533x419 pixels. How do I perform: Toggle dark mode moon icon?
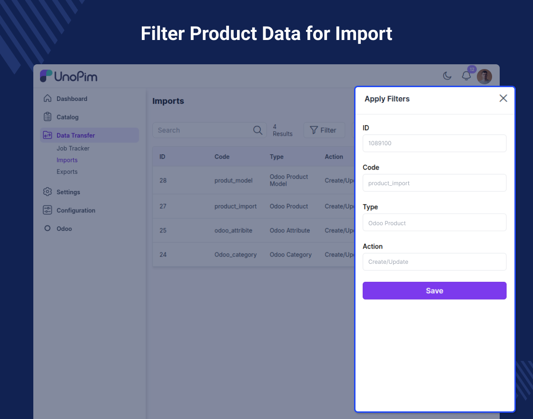click(447, 76)
